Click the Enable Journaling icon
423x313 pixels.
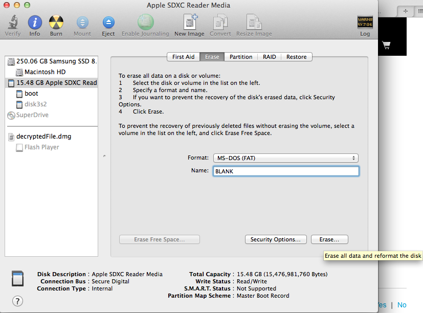[145, 22]
